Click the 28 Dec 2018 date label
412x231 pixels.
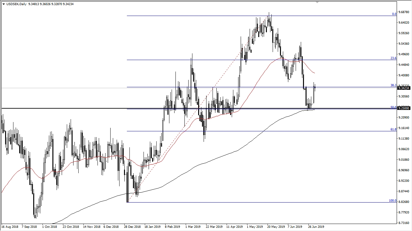click(133, 227)
